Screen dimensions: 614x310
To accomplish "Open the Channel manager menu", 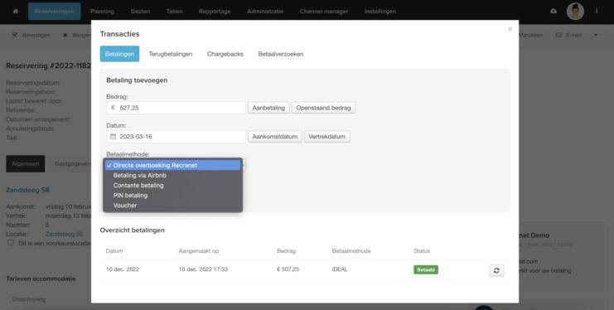I will pos(324,12).
